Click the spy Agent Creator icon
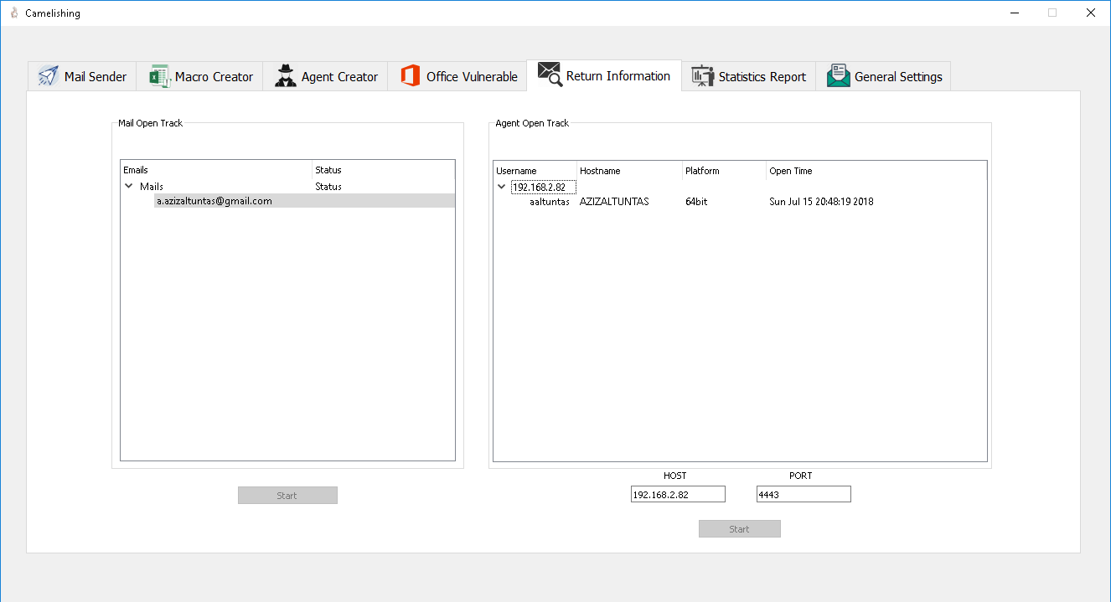1111x602 pixels. point(286,76)
